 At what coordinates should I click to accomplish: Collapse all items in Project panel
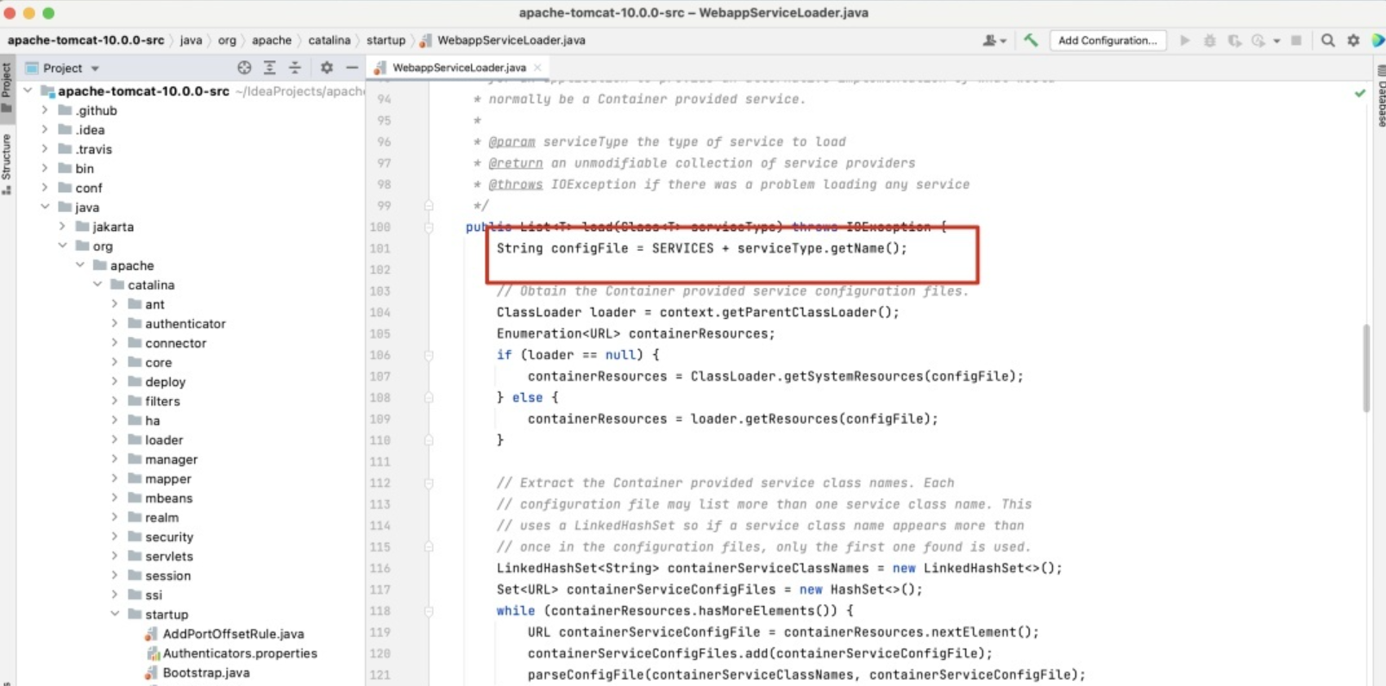(x=295, y=67)
